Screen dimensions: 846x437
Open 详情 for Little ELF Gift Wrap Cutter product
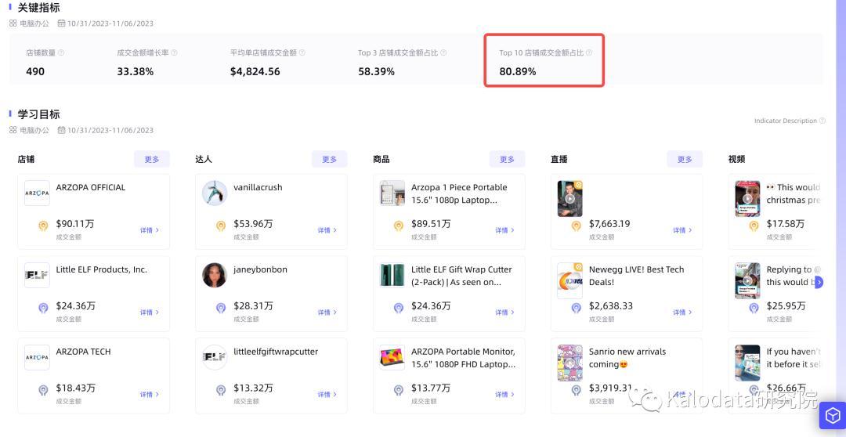pyautogui.click(x=504, y=312)
